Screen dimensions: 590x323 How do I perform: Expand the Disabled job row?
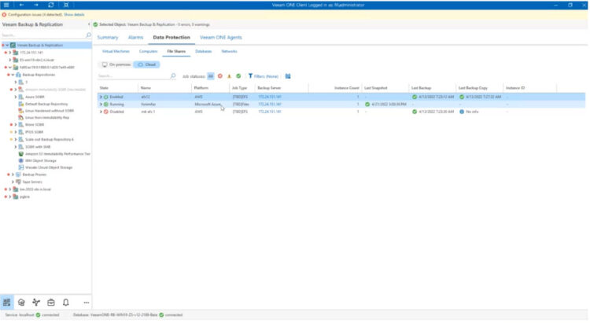tap(101, 112)
